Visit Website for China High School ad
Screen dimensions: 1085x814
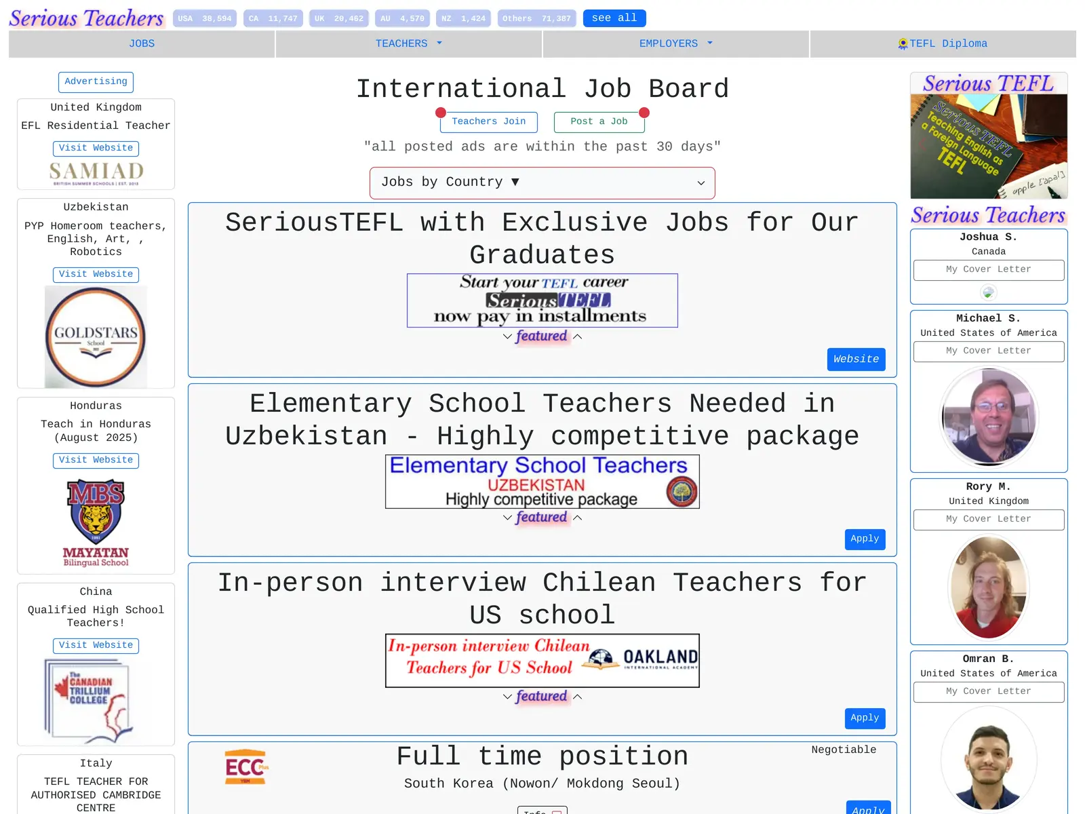coord(96,646)
